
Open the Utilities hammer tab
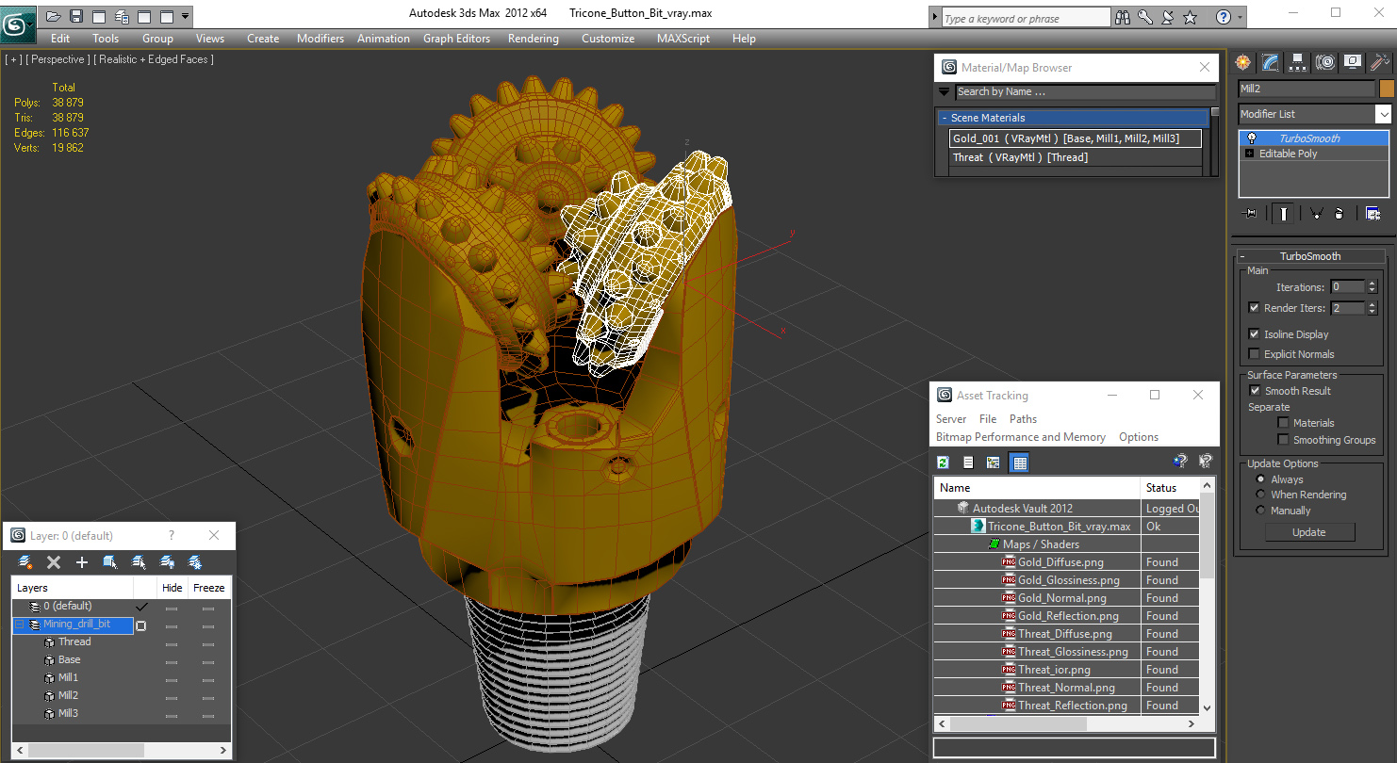tap(1380, 62)
